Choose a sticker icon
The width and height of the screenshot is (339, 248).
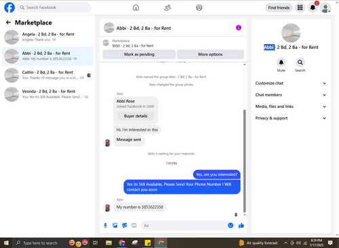tap(125, 225)
